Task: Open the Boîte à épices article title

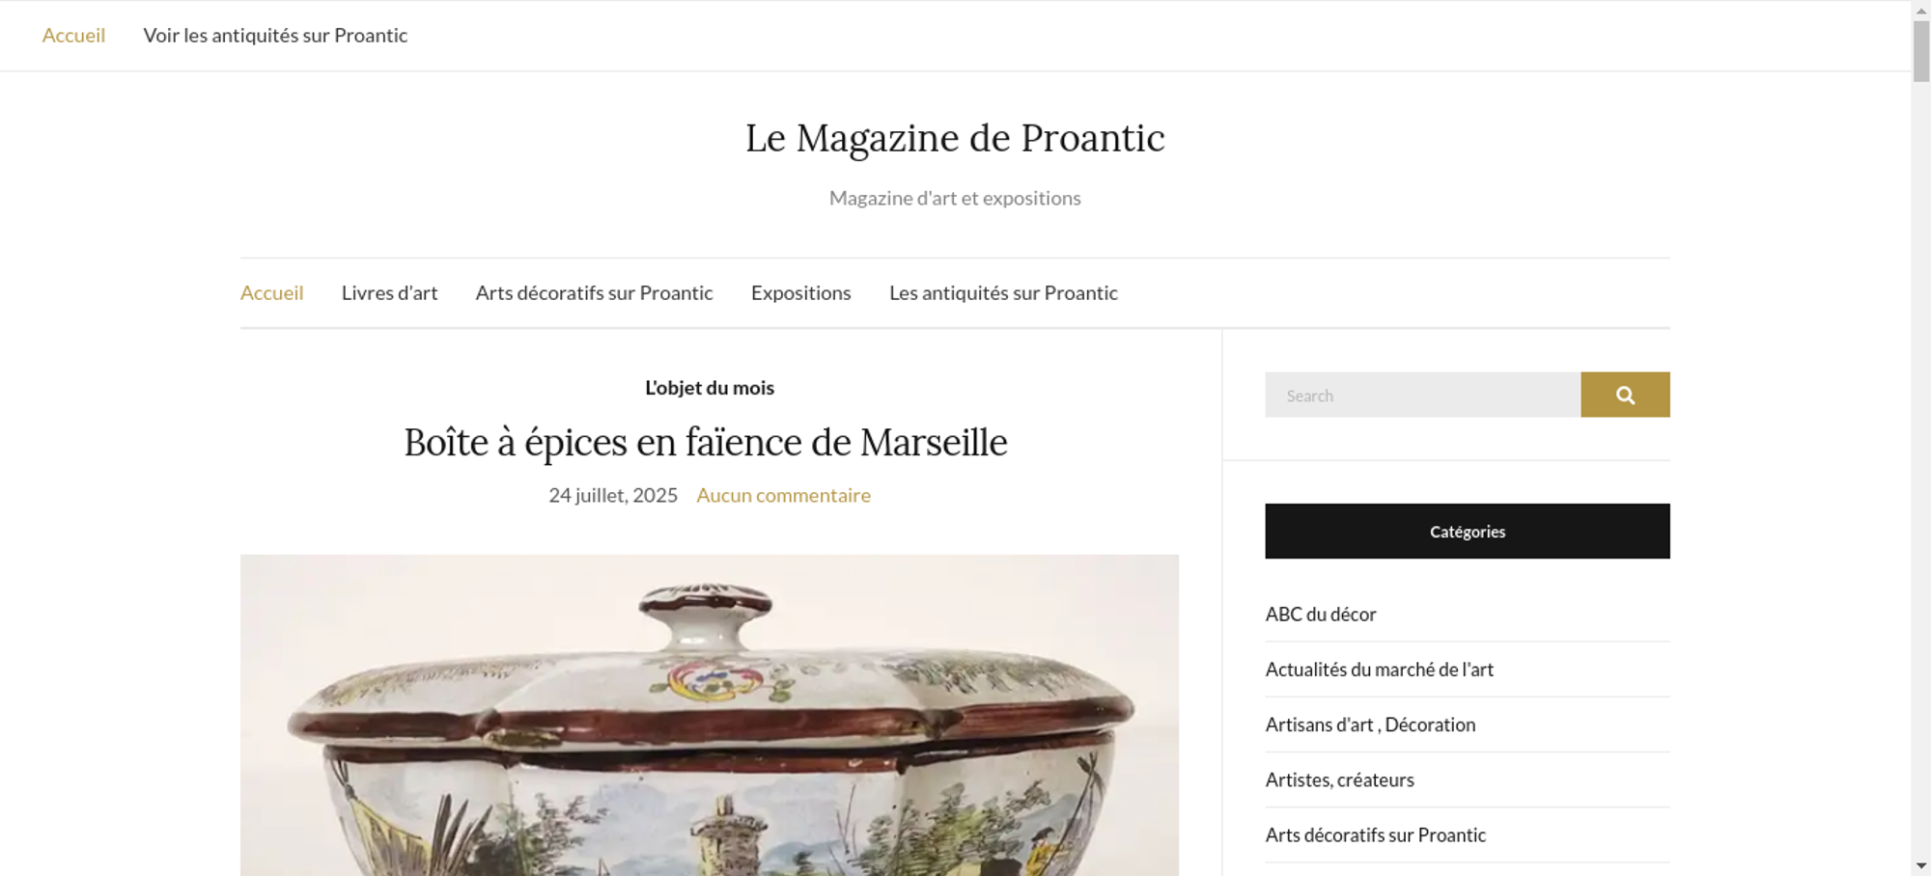Action: tap(706, 443)
